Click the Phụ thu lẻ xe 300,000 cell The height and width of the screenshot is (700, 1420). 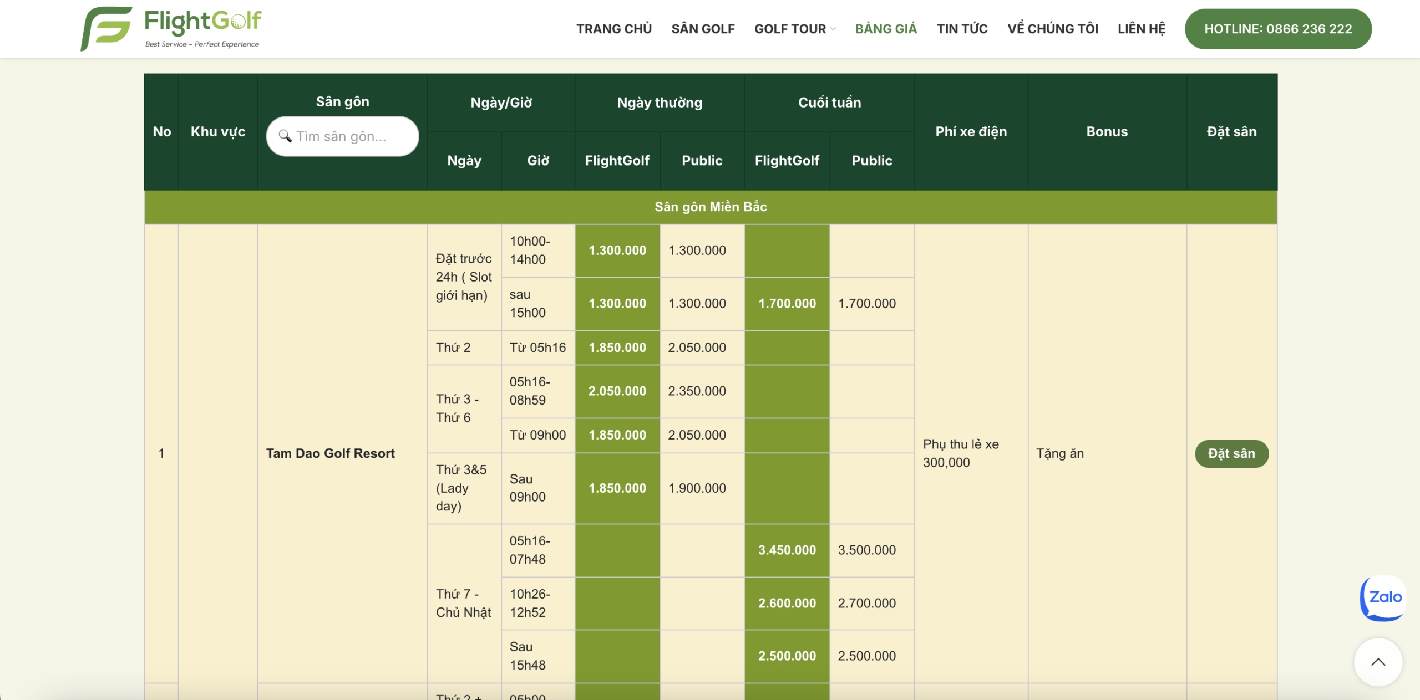click(x=971, y=453)
